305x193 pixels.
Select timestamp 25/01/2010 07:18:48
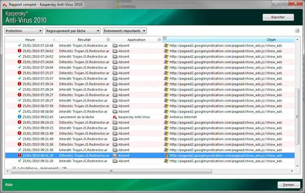pyautogui.click(x=38, y=46)
